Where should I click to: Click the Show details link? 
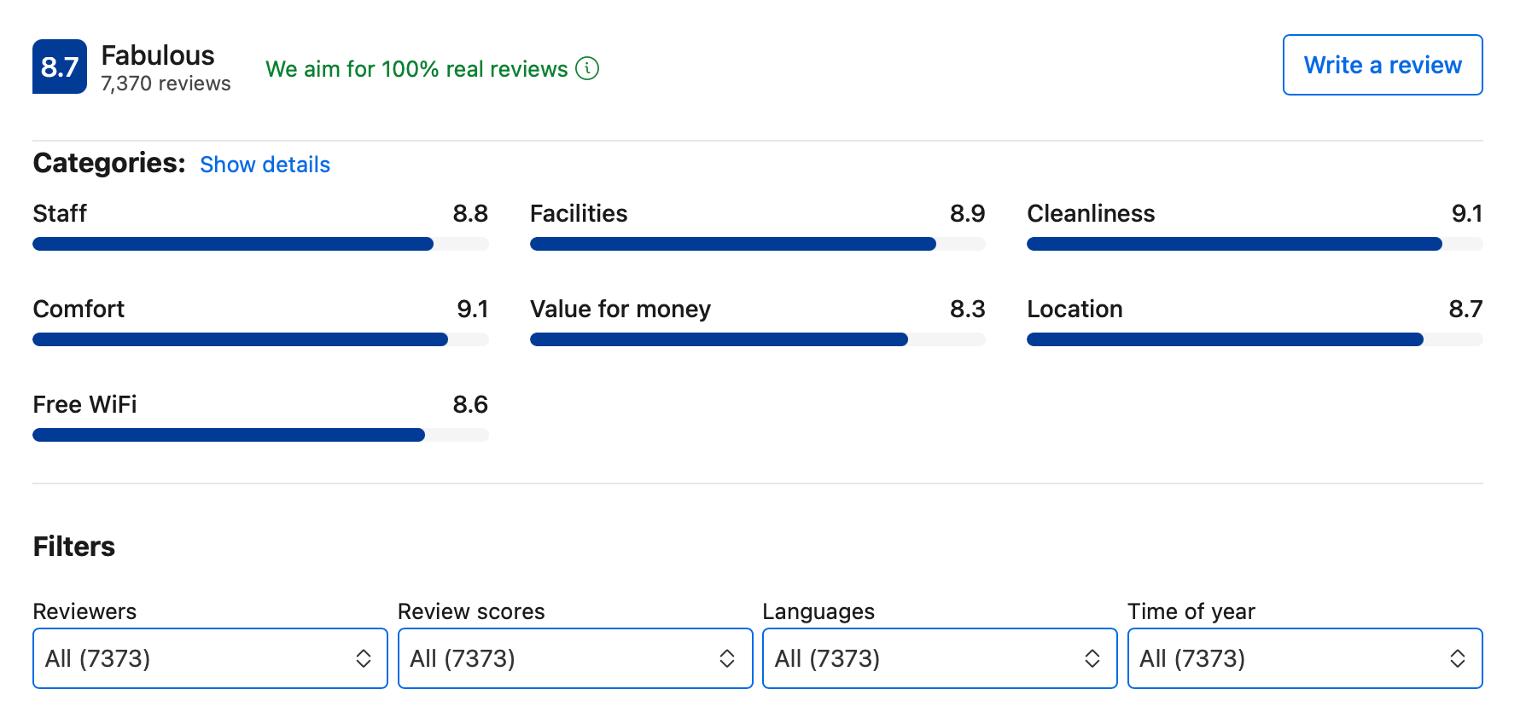coord(265,165)
